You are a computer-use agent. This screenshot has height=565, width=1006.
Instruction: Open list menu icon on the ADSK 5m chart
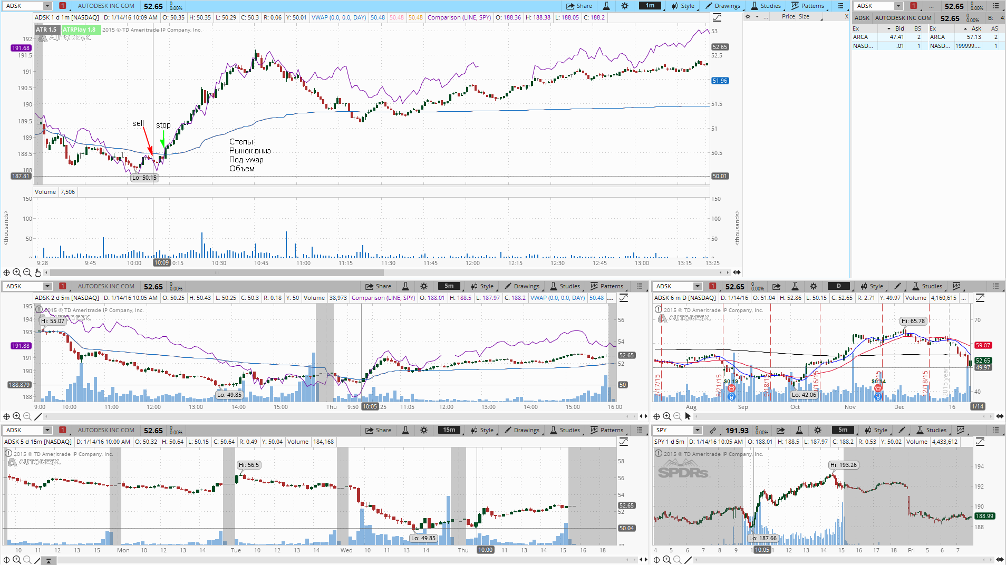coord(640,286)
